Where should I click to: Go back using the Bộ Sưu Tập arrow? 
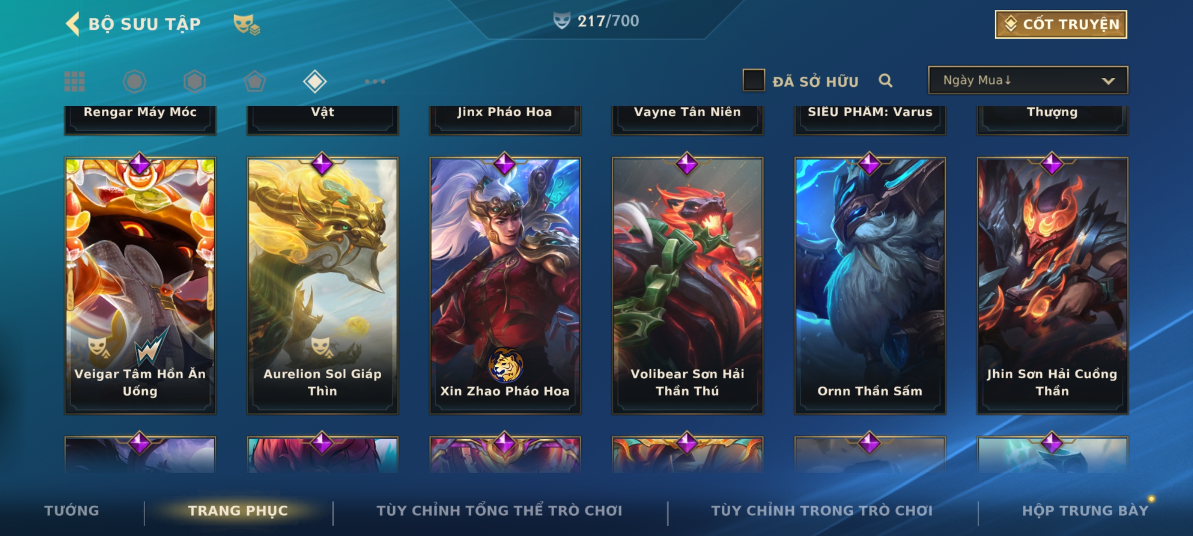[73, 24]
